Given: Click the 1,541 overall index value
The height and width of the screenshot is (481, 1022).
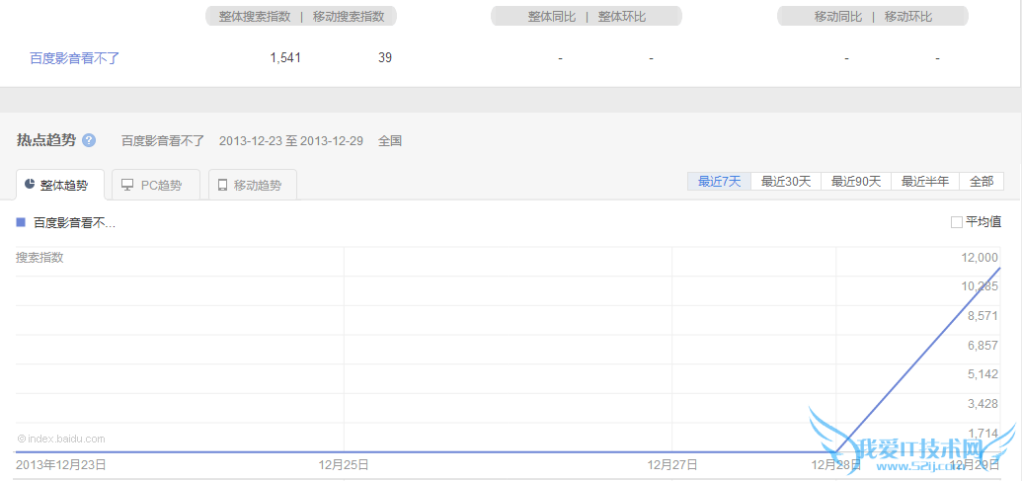Looking at the screenshot, I should (x=285, y=58).
